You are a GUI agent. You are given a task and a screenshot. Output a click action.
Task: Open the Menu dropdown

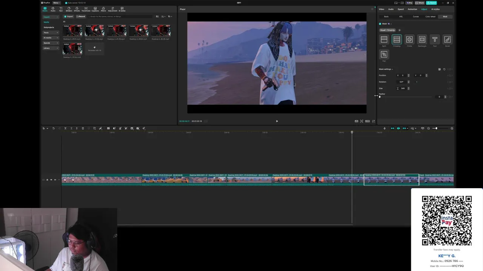tap(56, 3)
